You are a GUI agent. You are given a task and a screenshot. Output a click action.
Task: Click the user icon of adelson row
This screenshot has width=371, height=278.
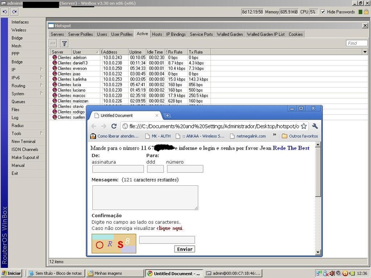tap(55, 57)
